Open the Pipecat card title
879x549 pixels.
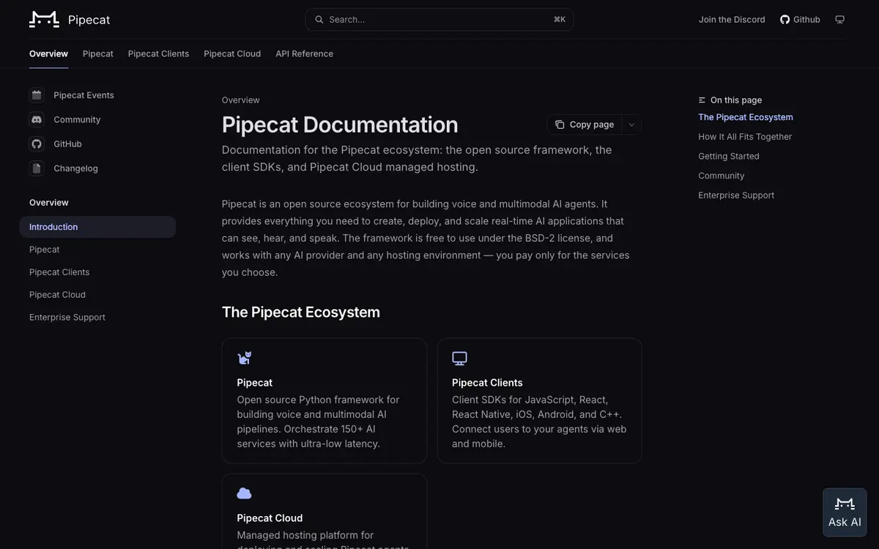[x=255, y=383]
